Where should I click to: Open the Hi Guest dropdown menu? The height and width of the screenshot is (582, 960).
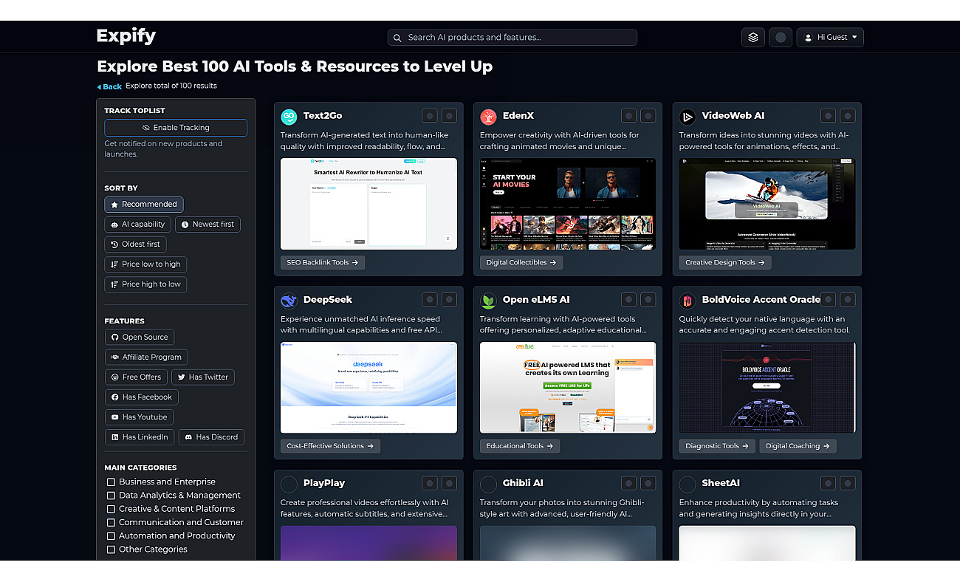[x=830, y=37]
